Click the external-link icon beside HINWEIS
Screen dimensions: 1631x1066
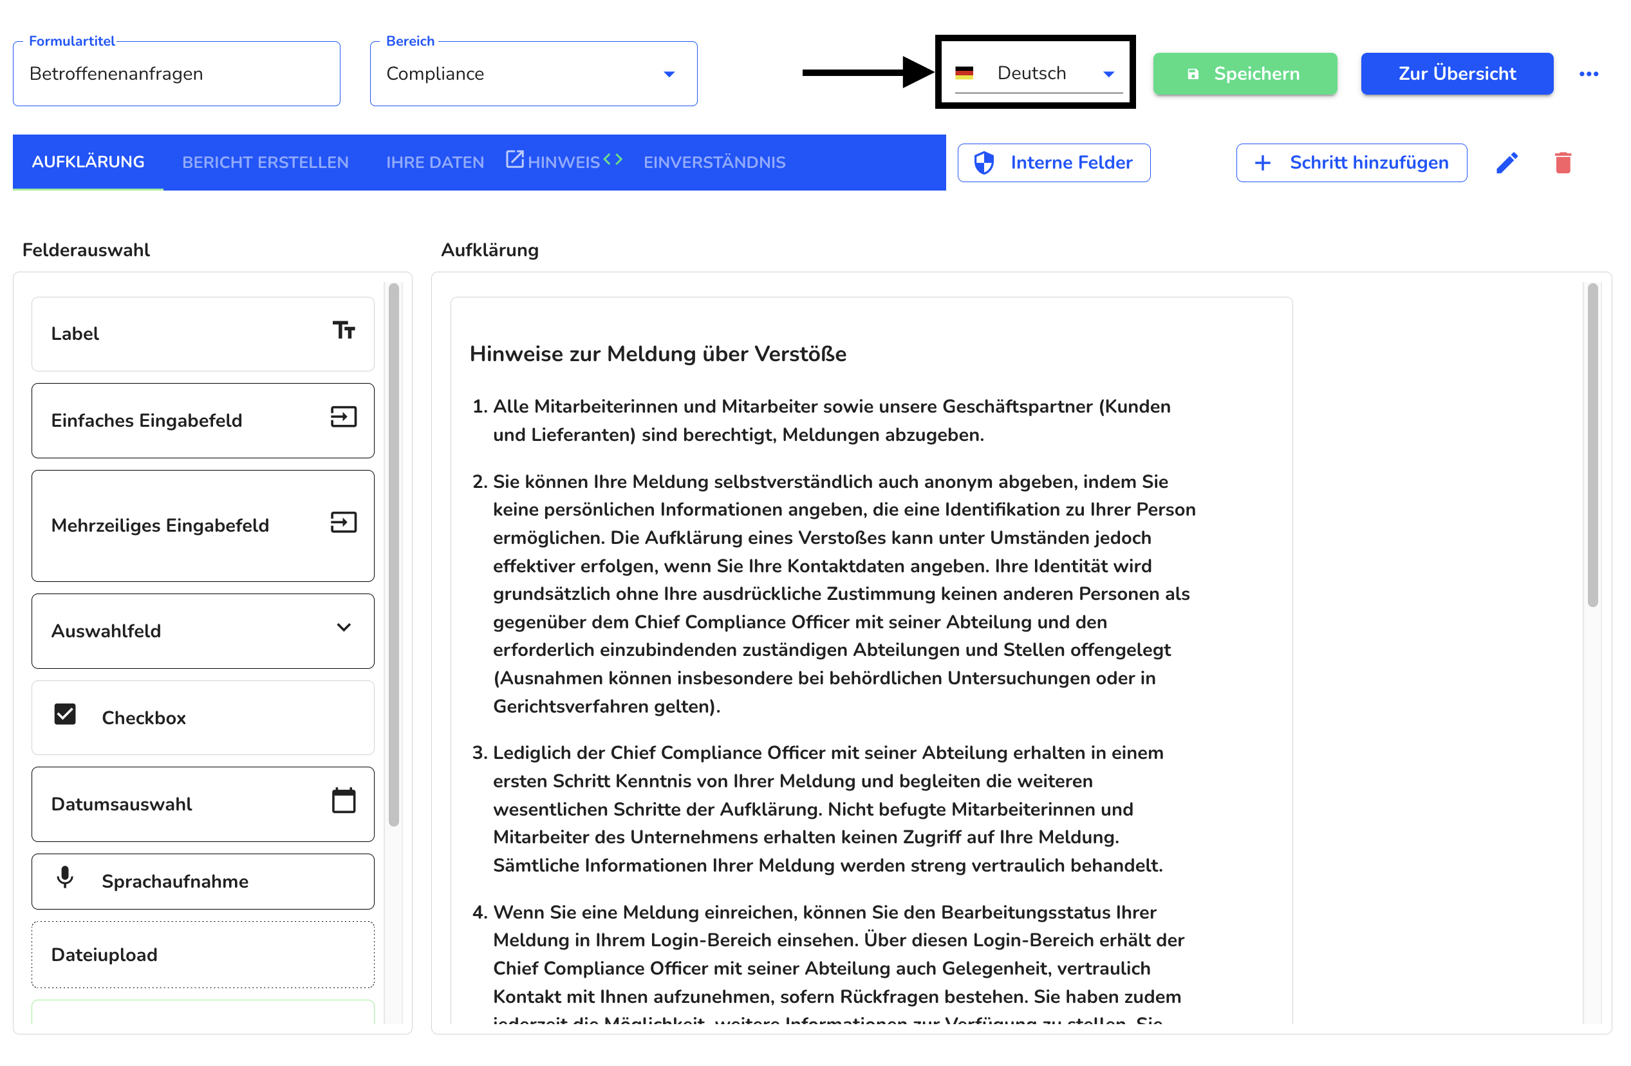[515, 159]
